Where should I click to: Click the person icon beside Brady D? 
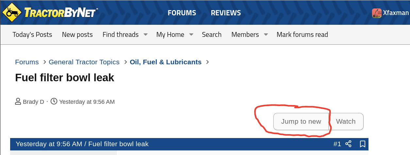[18, 101]
